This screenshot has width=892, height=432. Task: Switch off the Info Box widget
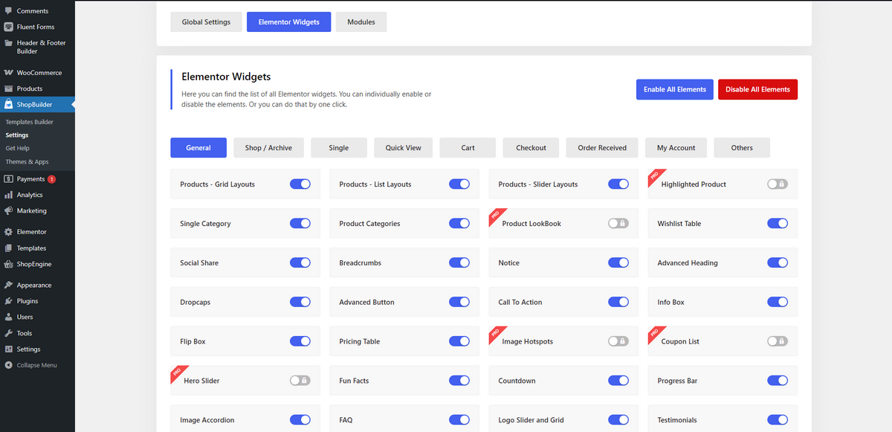point(778,302)
